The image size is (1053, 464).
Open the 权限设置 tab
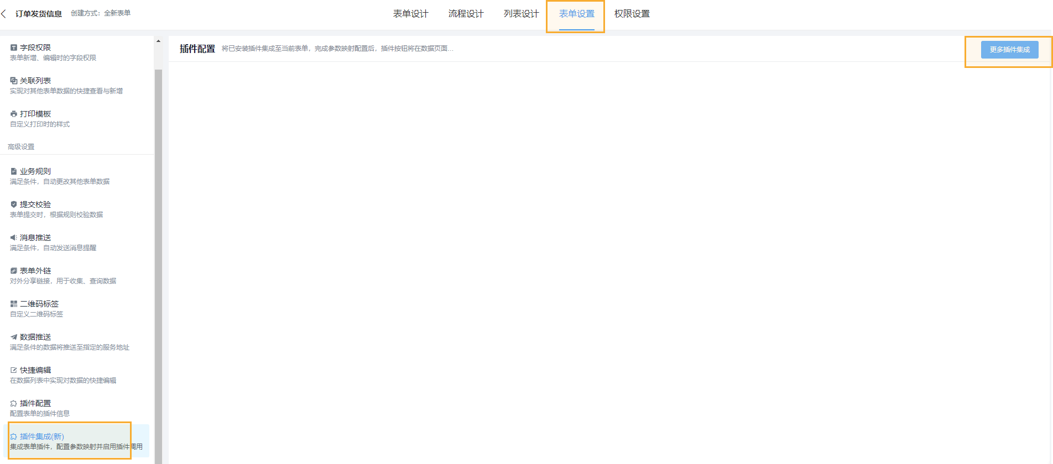pos(632,14)
